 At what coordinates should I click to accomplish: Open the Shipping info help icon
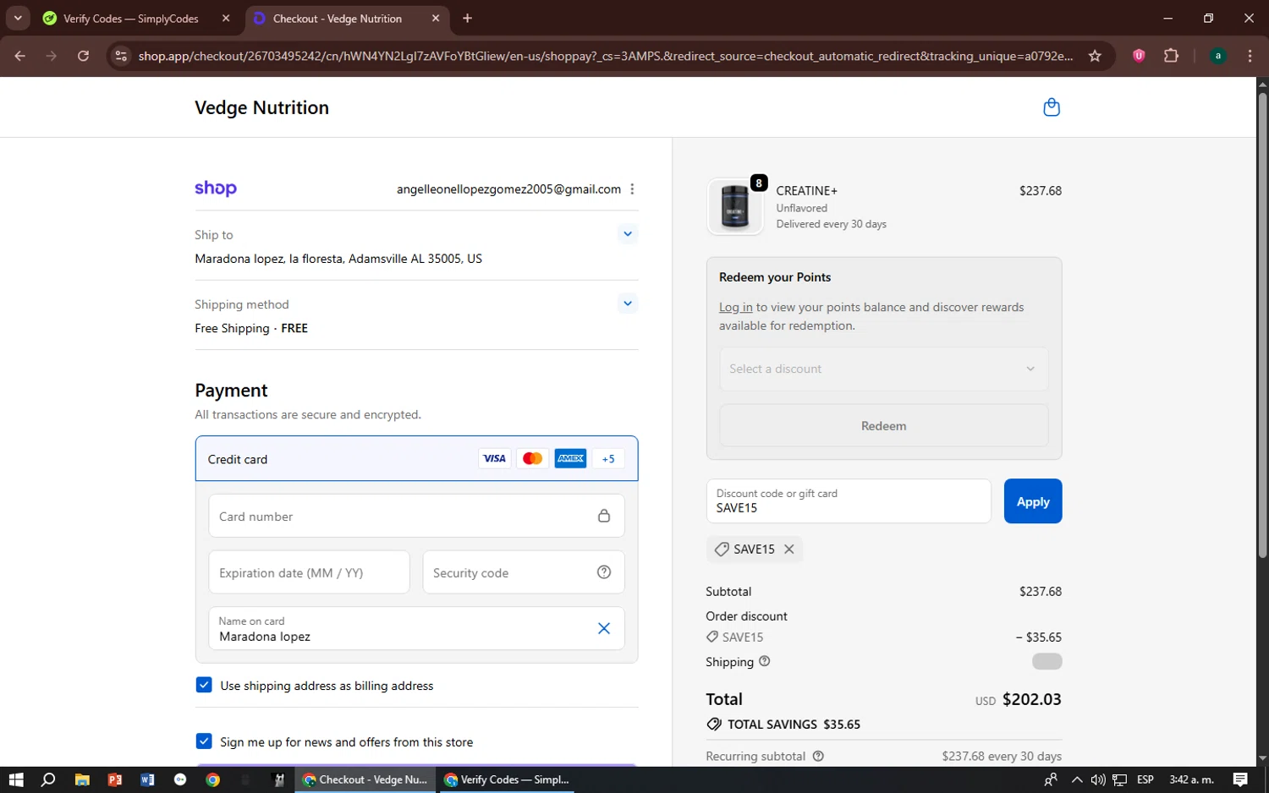765,661
